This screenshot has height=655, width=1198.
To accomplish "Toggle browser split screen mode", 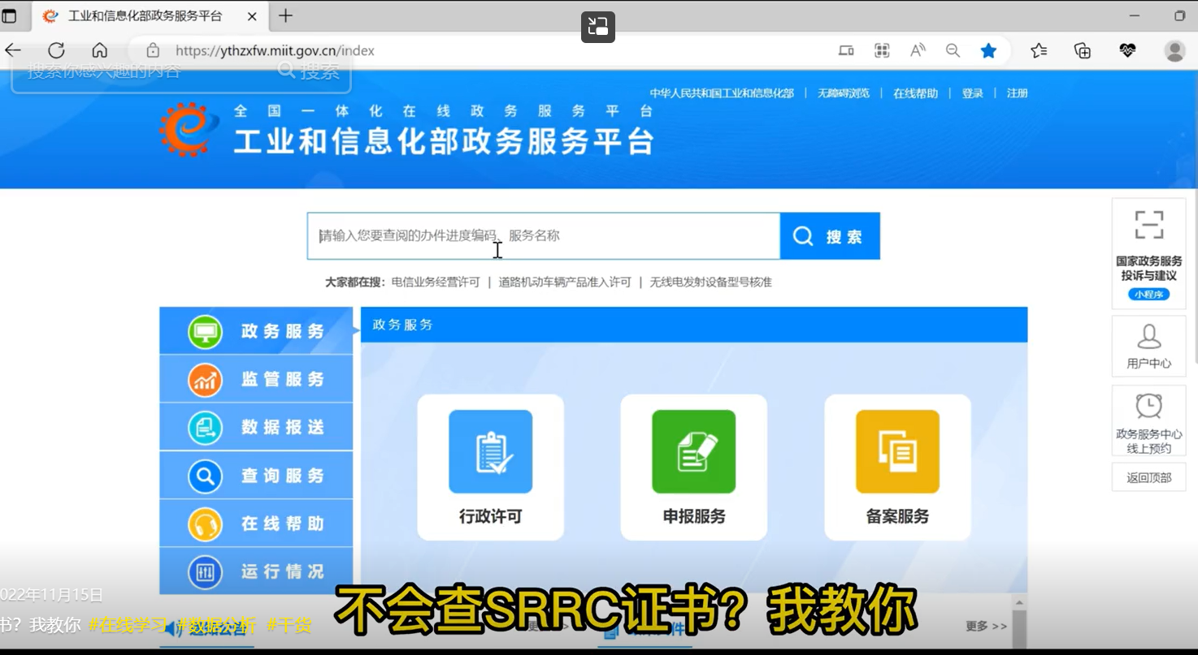I will (x=845, y=50).
